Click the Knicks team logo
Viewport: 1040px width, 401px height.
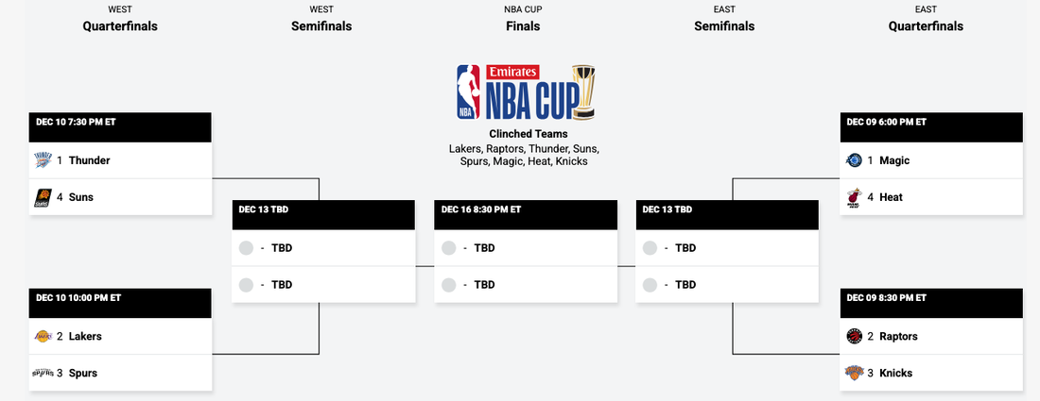[854, 373]
